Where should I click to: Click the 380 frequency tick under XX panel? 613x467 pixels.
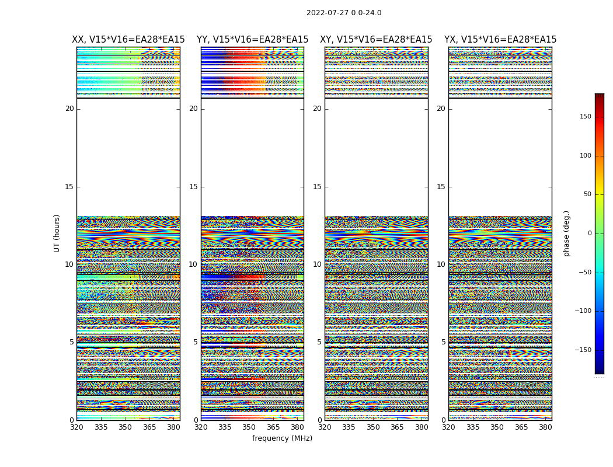173,427
